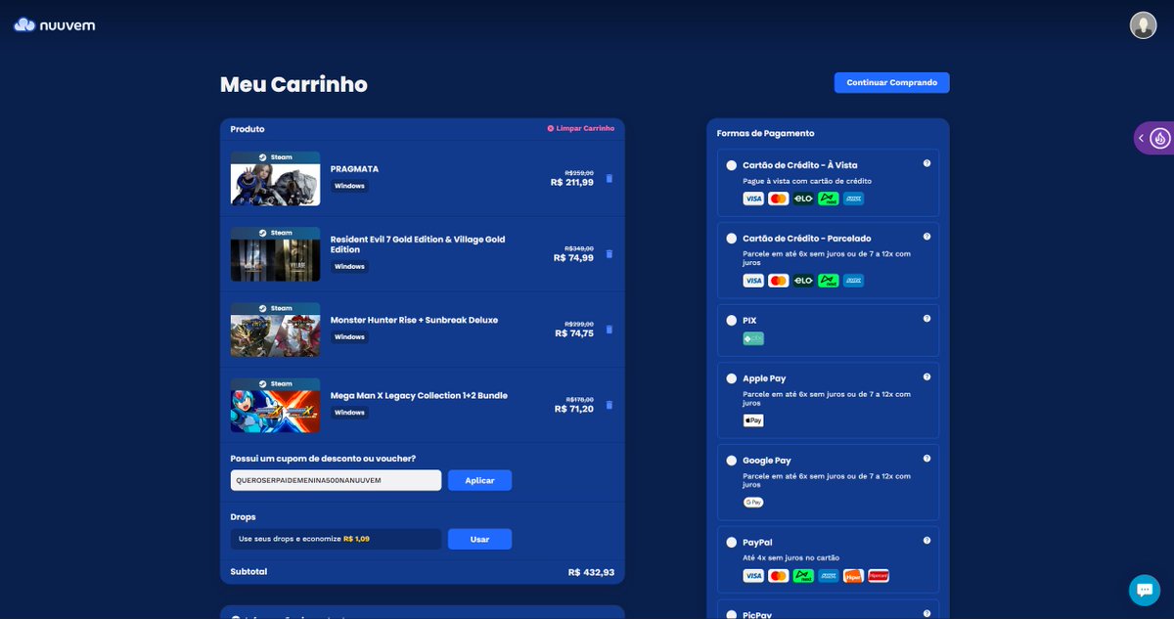Expand side widget with the left chevron
The height and width of the screenshot is (619, 1174).
(1141, 139)
